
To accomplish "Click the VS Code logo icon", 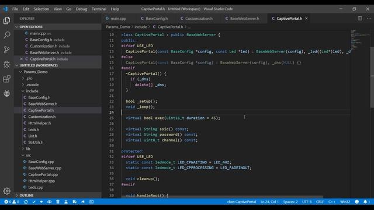I will [x=5, y=9].
